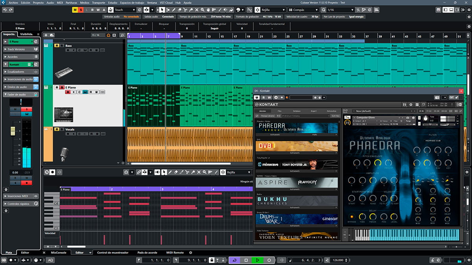This screenshot has width=472, height=265.
Task: Open the e edit instrument icon on E Piano inspector
Action: (36, 41)
